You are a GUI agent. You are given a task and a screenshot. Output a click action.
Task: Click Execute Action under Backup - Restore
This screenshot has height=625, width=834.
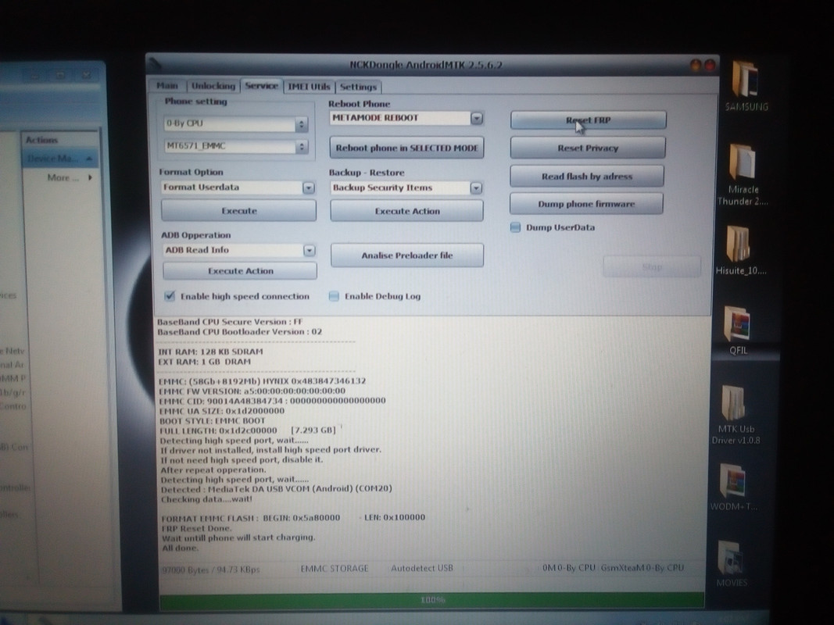click(407, 211)
